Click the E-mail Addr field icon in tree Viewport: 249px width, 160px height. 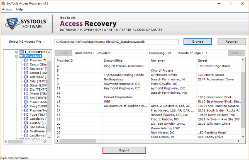27,102
